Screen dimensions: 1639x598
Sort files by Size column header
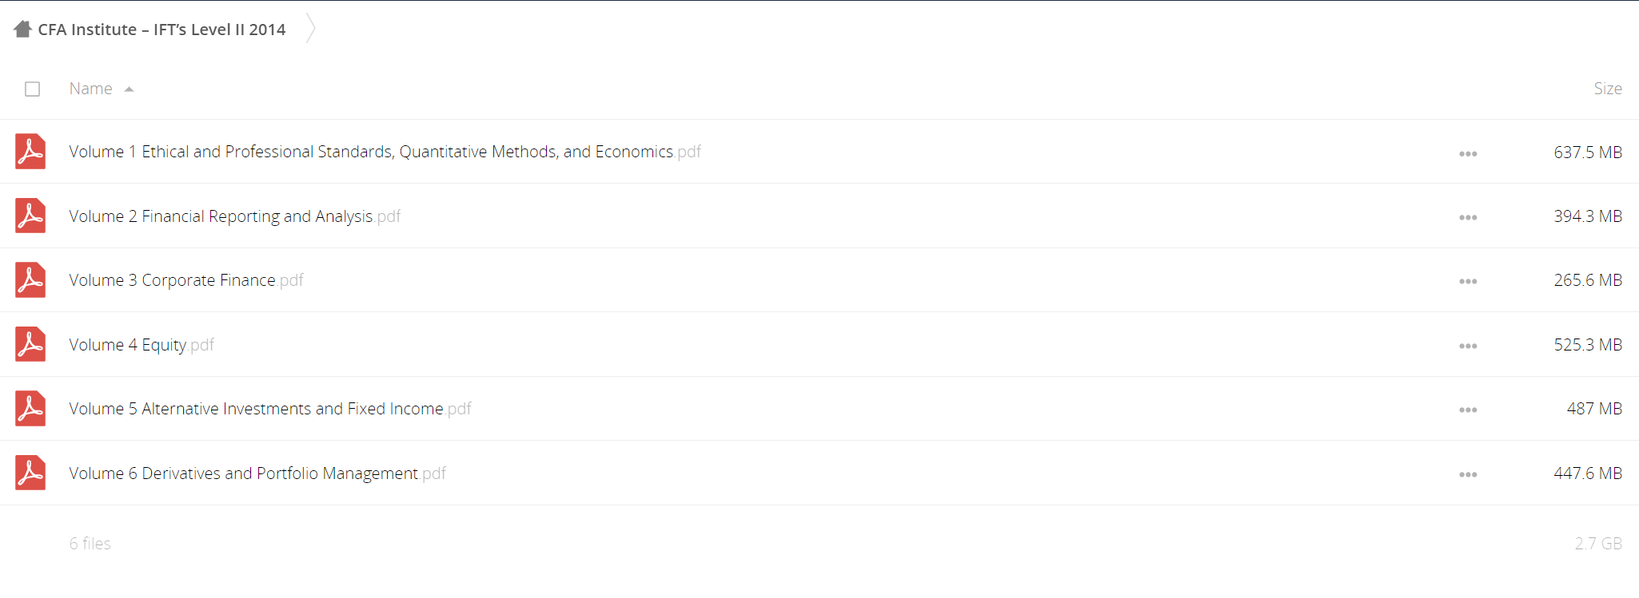tap(1607, 89)
